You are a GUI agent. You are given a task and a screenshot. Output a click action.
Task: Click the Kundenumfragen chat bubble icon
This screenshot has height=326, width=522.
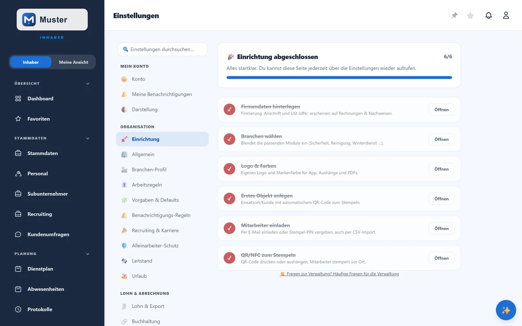coord(18,234)
